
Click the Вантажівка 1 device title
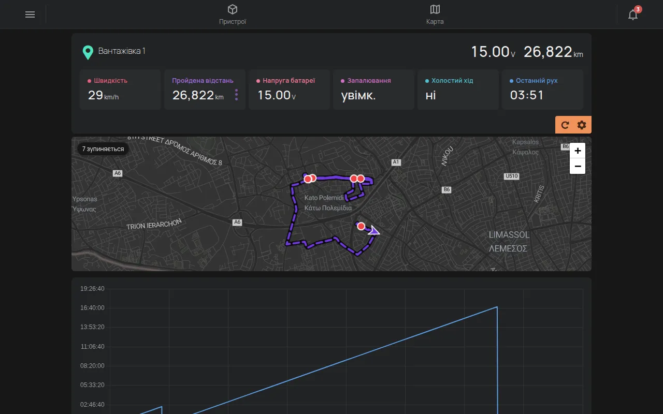coord(122,51)
